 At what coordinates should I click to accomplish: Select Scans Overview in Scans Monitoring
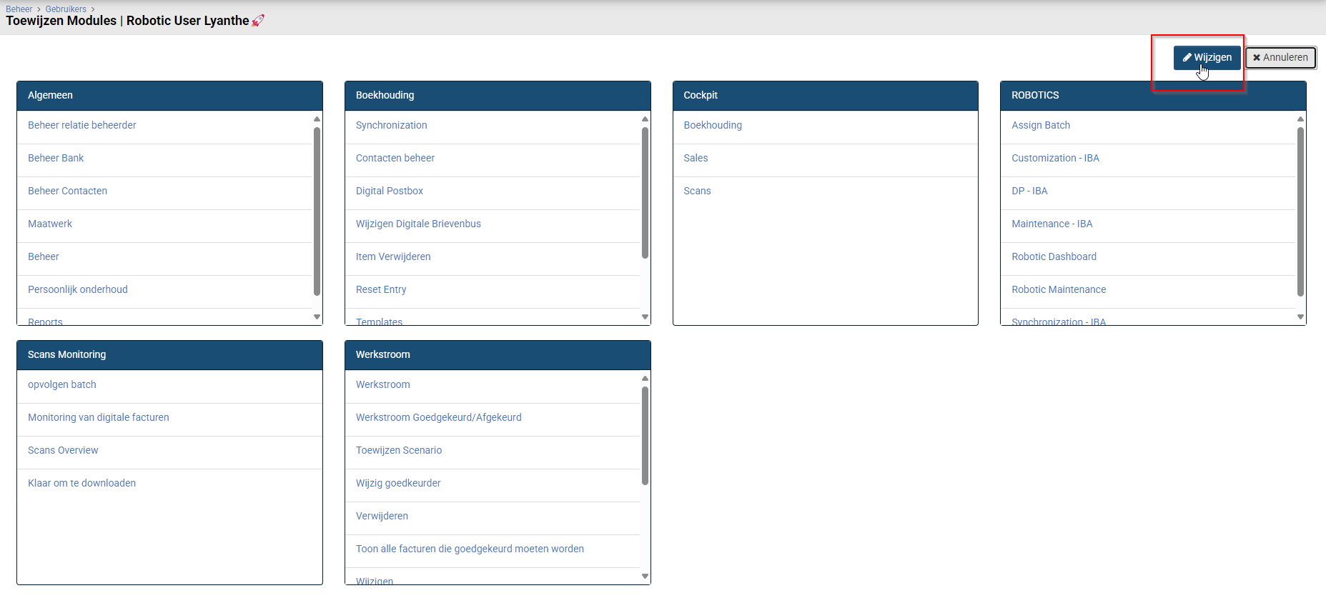pyautogui.click(x=63, y=451)
